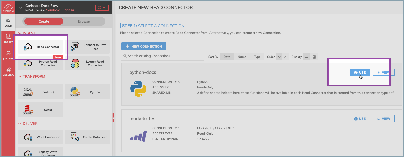This screenshot has height=157, width=404.
Task: Open the Jupyter section in sidebar
Action: (x=8, y=55)
